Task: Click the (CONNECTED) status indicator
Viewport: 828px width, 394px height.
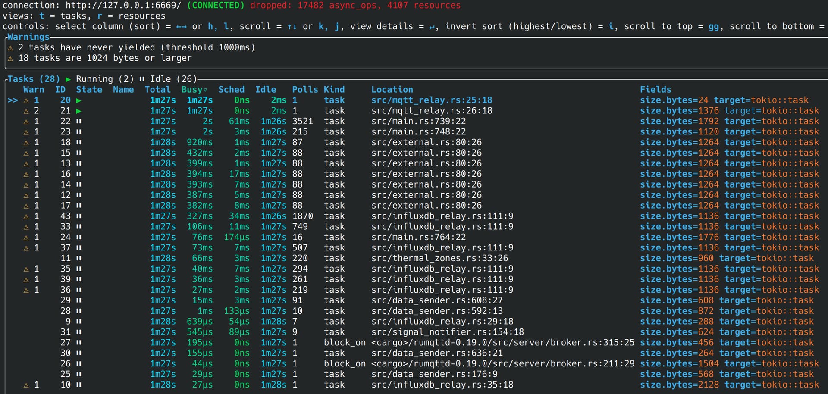Action: [x=216, y=5]
